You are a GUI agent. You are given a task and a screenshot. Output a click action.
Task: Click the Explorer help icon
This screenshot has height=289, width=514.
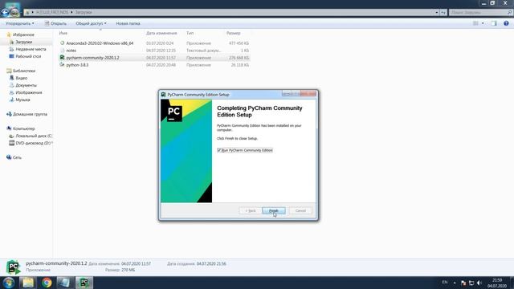click(x=506, y=23)
